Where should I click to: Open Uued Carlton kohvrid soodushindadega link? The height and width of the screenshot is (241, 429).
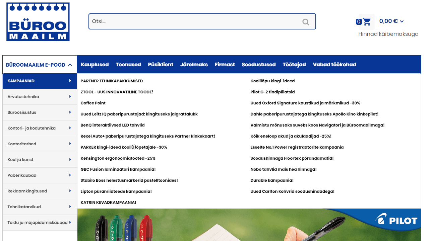point(292,191)
